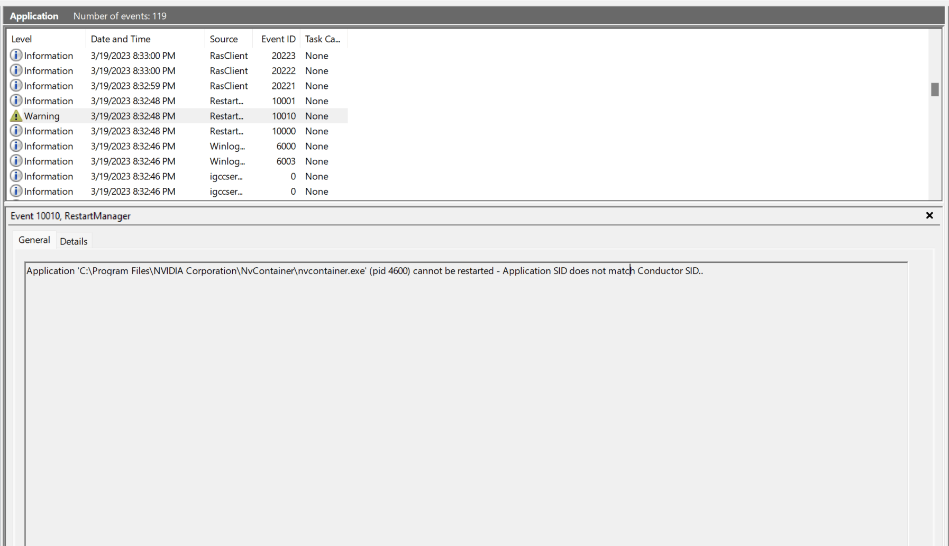Click the Information level text of event 20221
Screen dimensions: 949x546
[49, 86]
